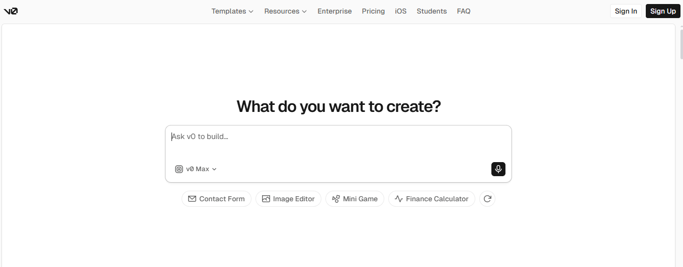This screenshot has height=267, width=683.
Task: Expand the Templates menu
Action: 232,11
